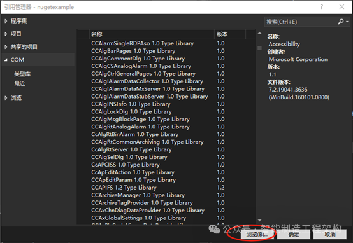Expand the 共享的项目 node
Screen dimensions: 353x243
click(6, 47)
